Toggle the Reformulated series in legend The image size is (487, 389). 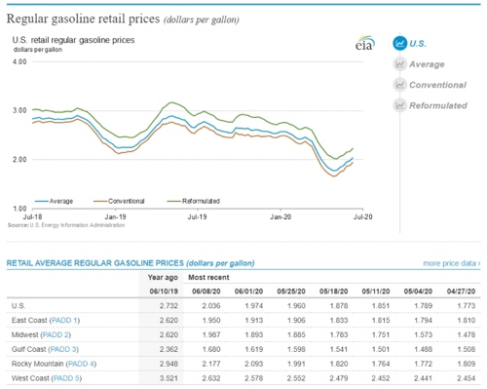(x=194, y=201)
